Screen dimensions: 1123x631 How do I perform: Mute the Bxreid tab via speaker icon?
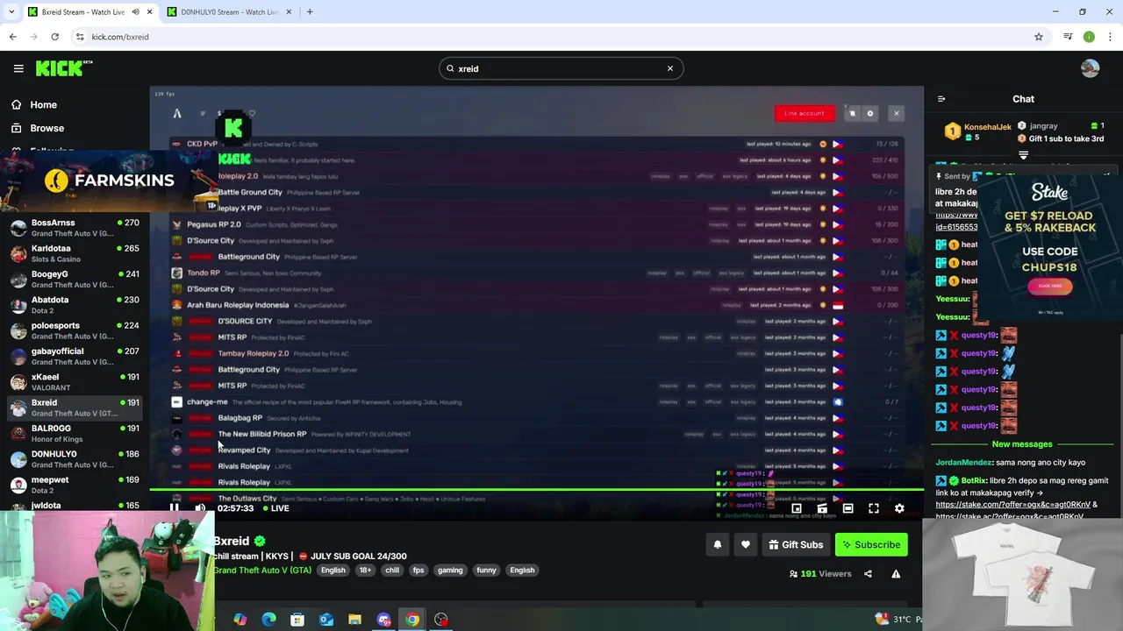pos(136,12)
